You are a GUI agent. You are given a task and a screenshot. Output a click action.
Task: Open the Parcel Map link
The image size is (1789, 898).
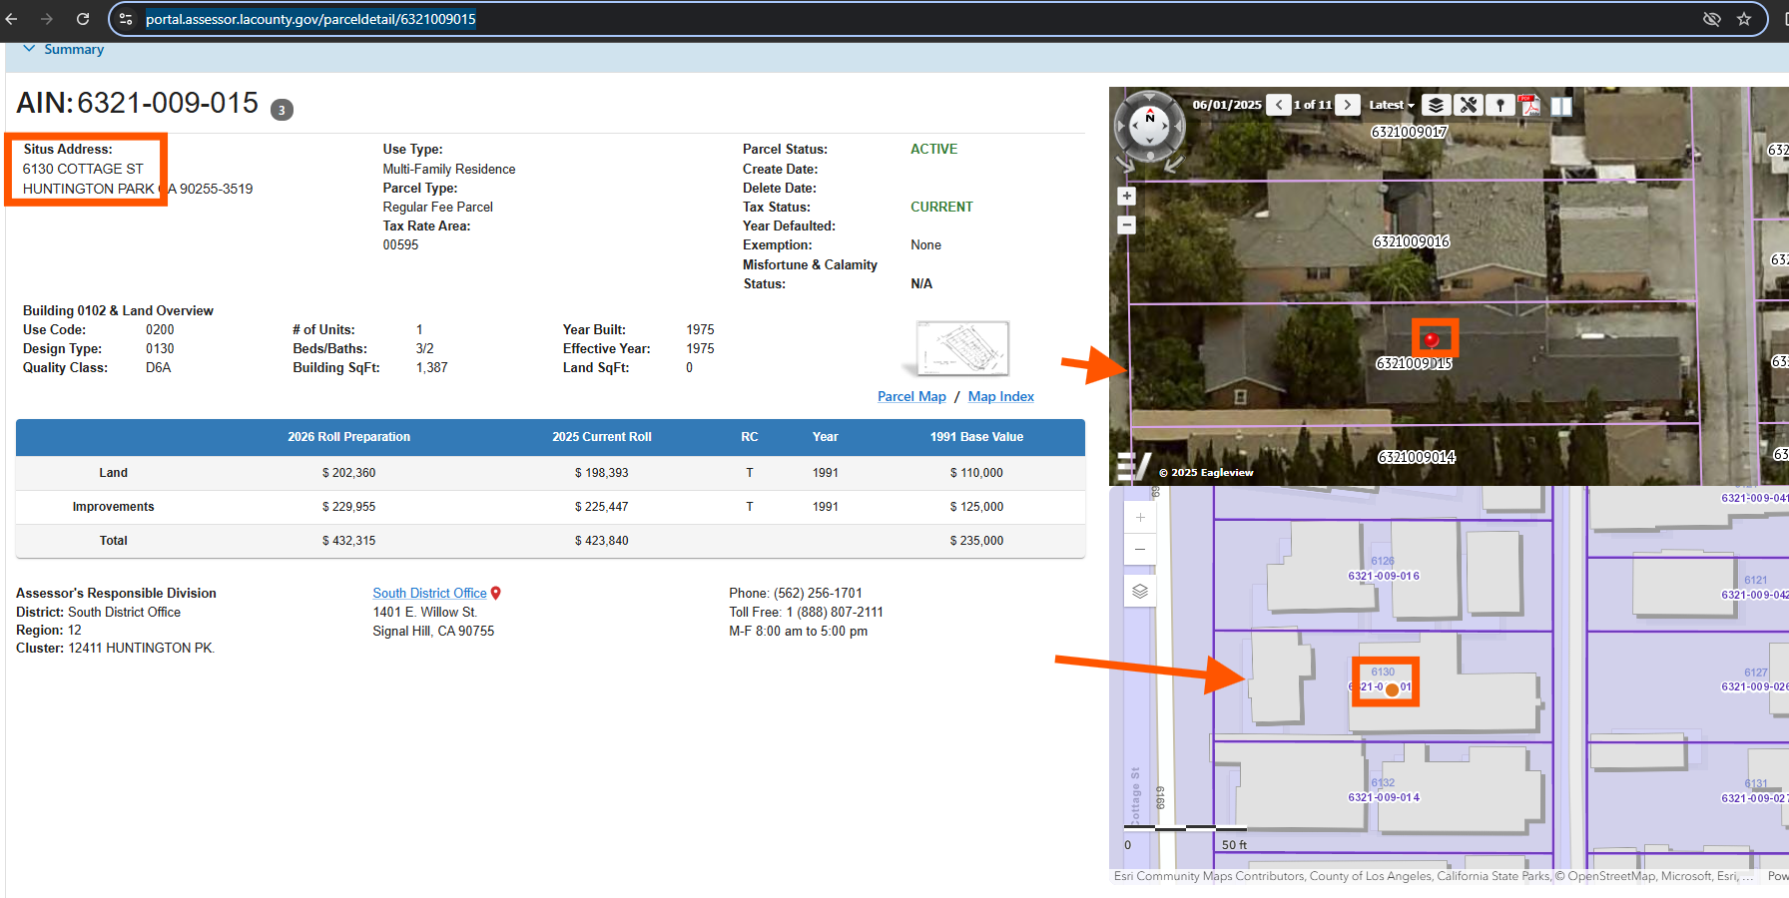pos(910,396)
